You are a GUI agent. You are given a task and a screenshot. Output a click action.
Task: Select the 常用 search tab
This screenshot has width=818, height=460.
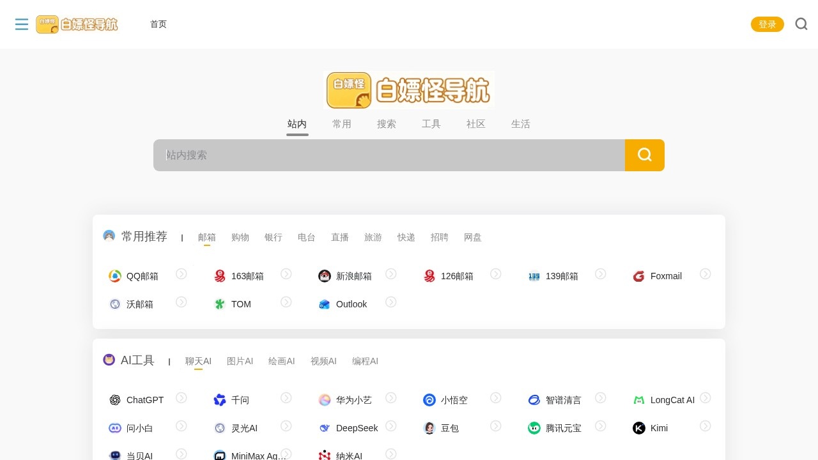point(342,124)
